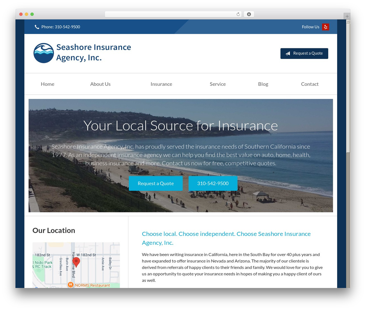Open a new tab with plus button

[x=347, y=16]
